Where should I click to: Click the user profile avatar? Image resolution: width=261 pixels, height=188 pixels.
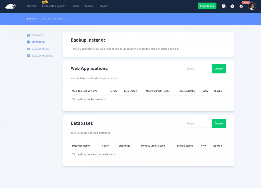[x=252, y=6]
